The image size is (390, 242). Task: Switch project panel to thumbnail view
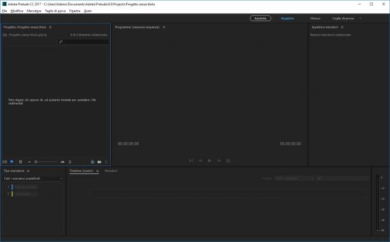tap(11, 162)
